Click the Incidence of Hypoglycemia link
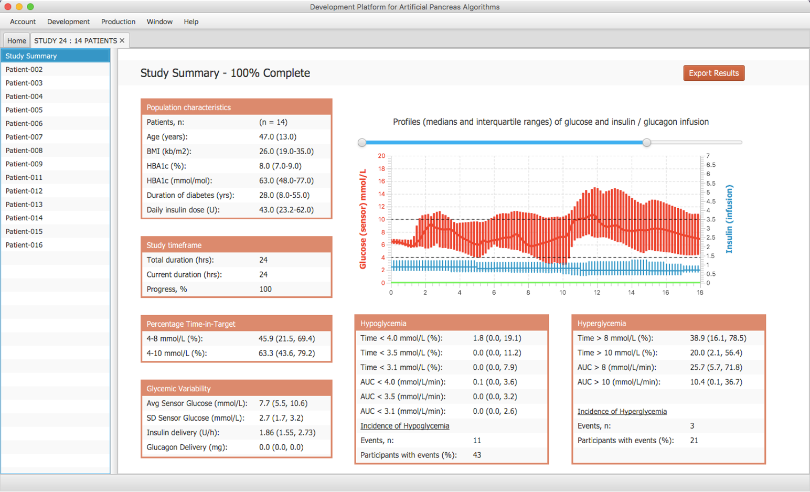 [x=404, y=426]
